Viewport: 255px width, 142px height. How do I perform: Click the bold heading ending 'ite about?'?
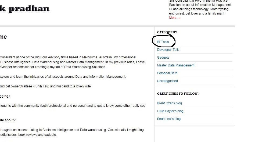point(8,120)
